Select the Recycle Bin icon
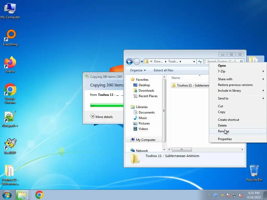The height and width of the screenshot is (200, 267). pos(254,173)
